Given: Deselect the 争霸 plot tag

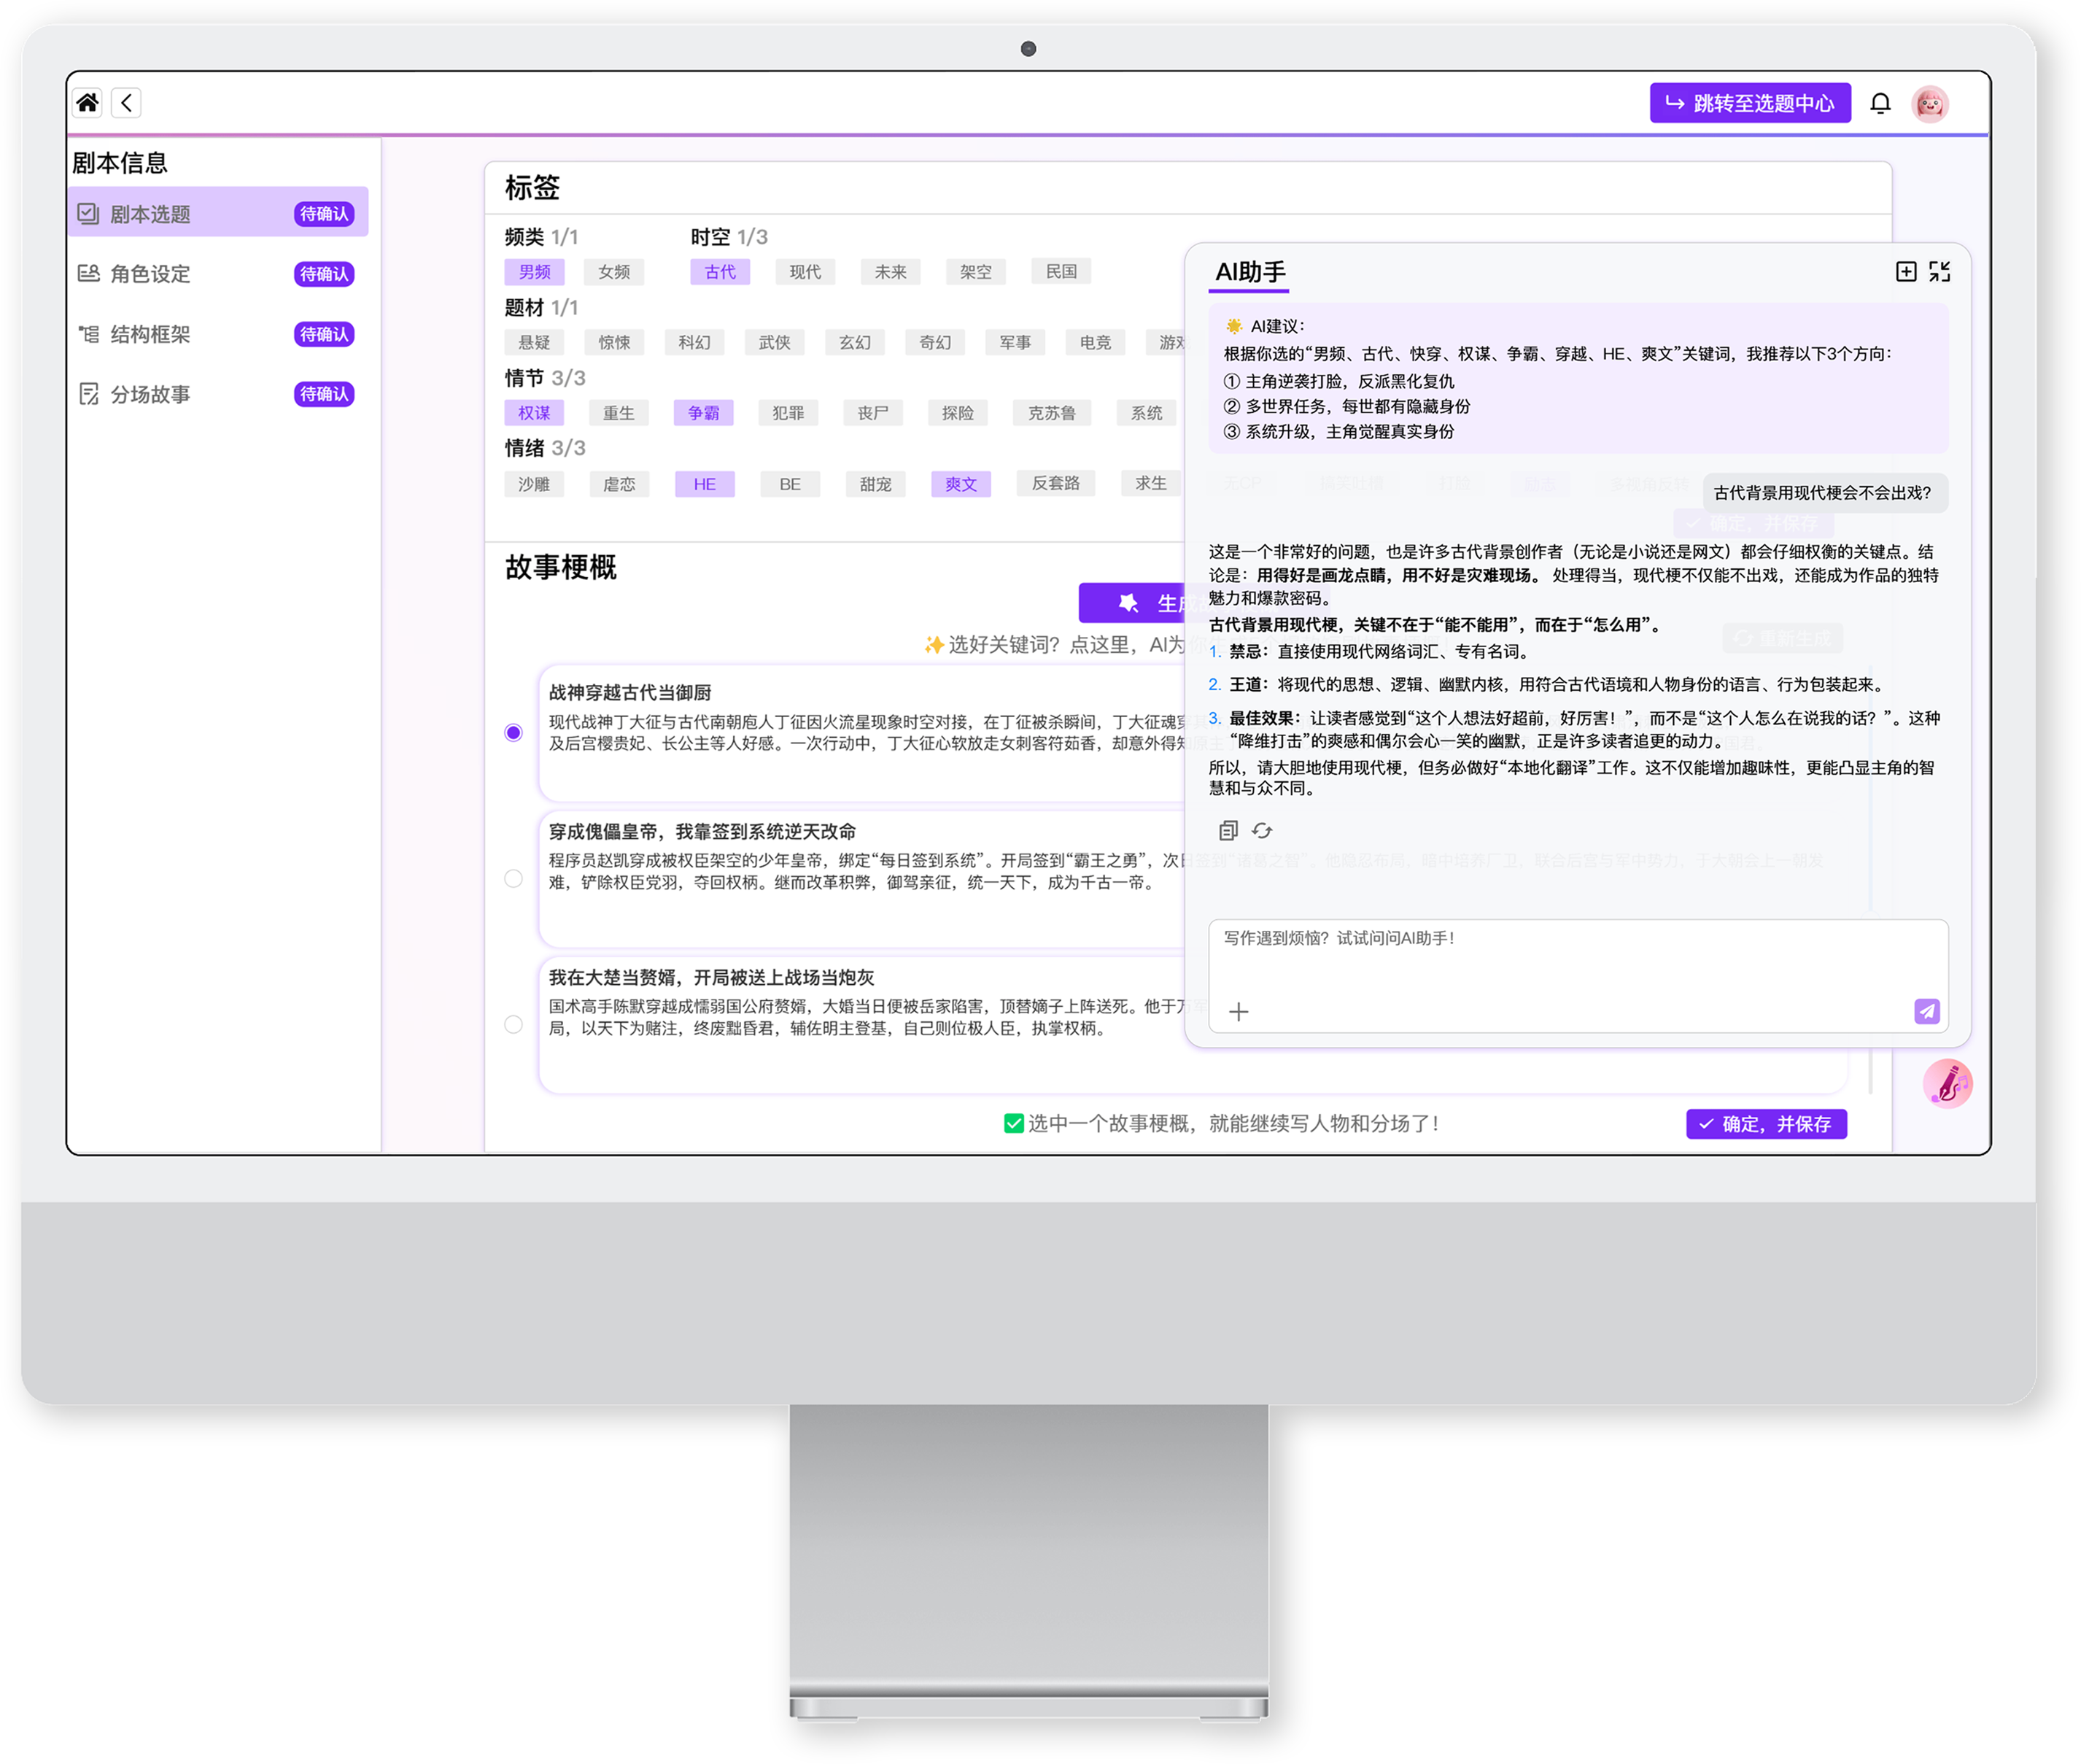Looking at the screenshot, I should click(x=704, y=412).
